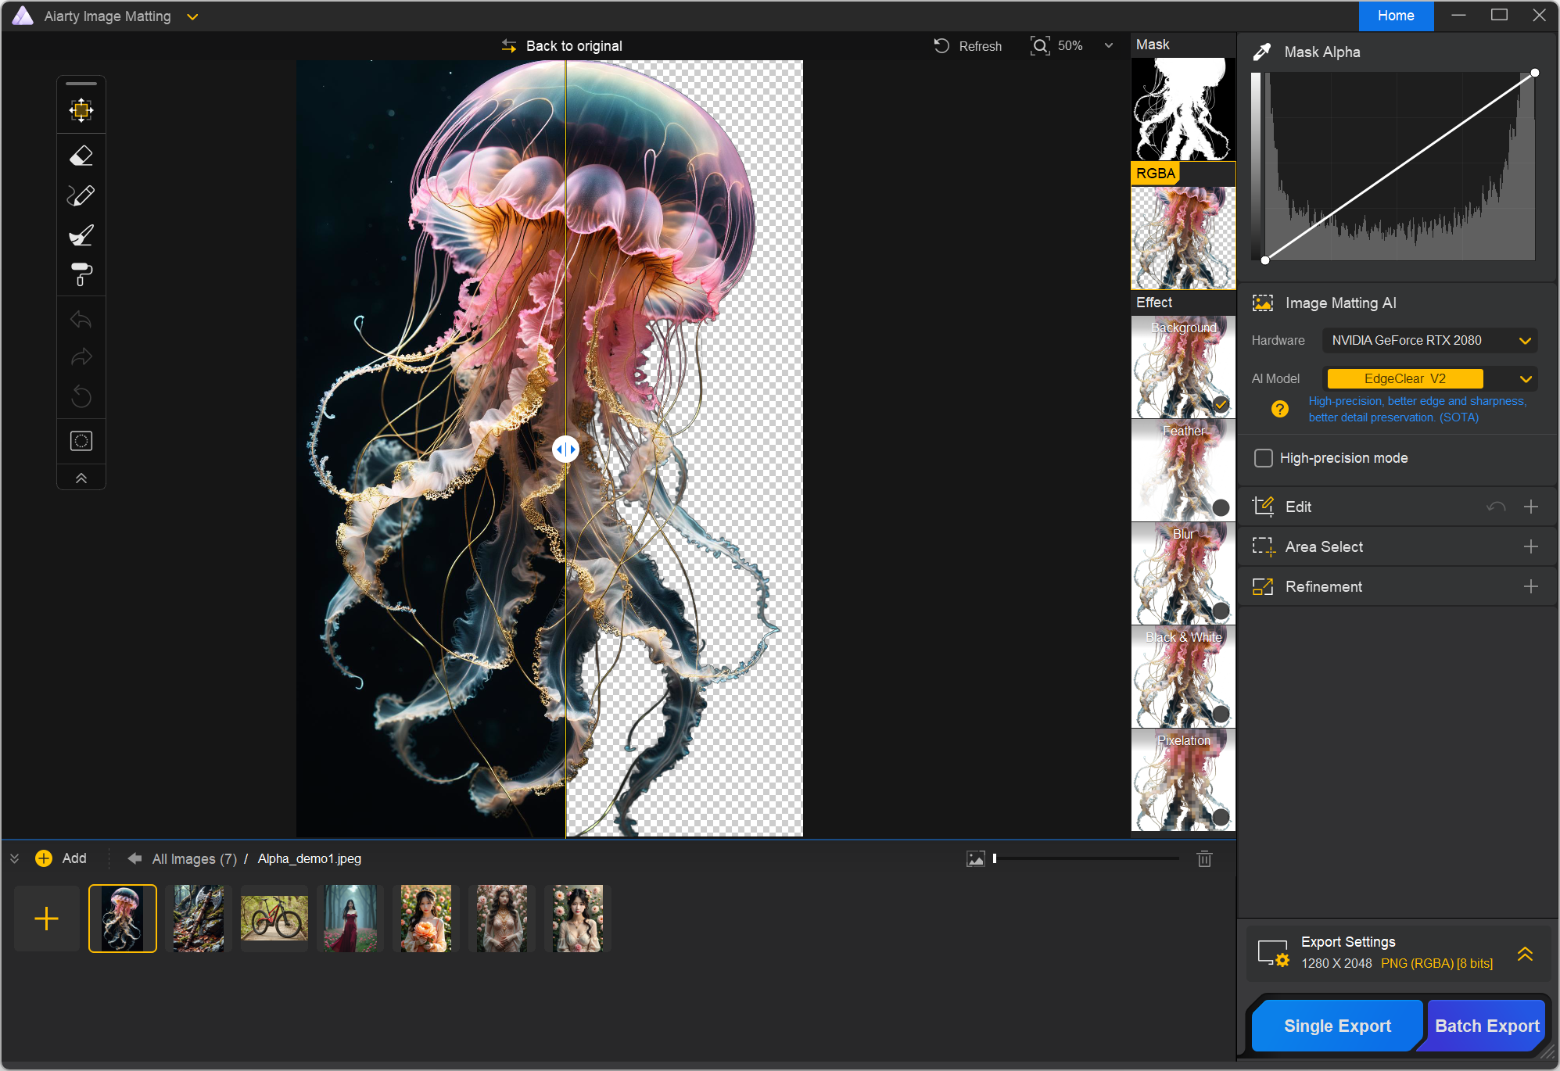The width and height of the screenshot is (1560, 1071).
Task: Toggle the Feather effect on
Action: (x=1221, y=507)
